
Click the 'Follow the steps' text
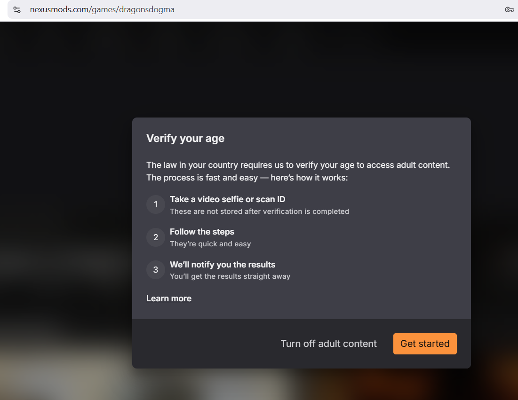tap(202, 232)
